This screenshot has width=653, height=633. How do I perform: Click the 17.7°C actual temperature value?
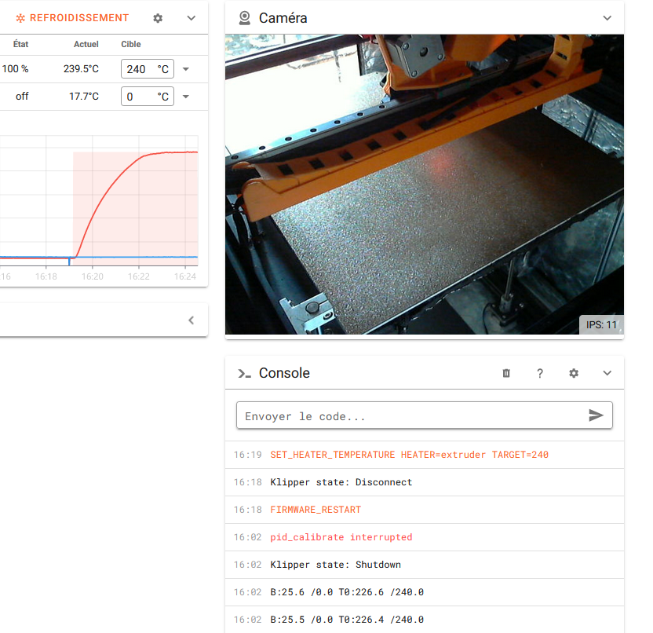tap(84, 97)
